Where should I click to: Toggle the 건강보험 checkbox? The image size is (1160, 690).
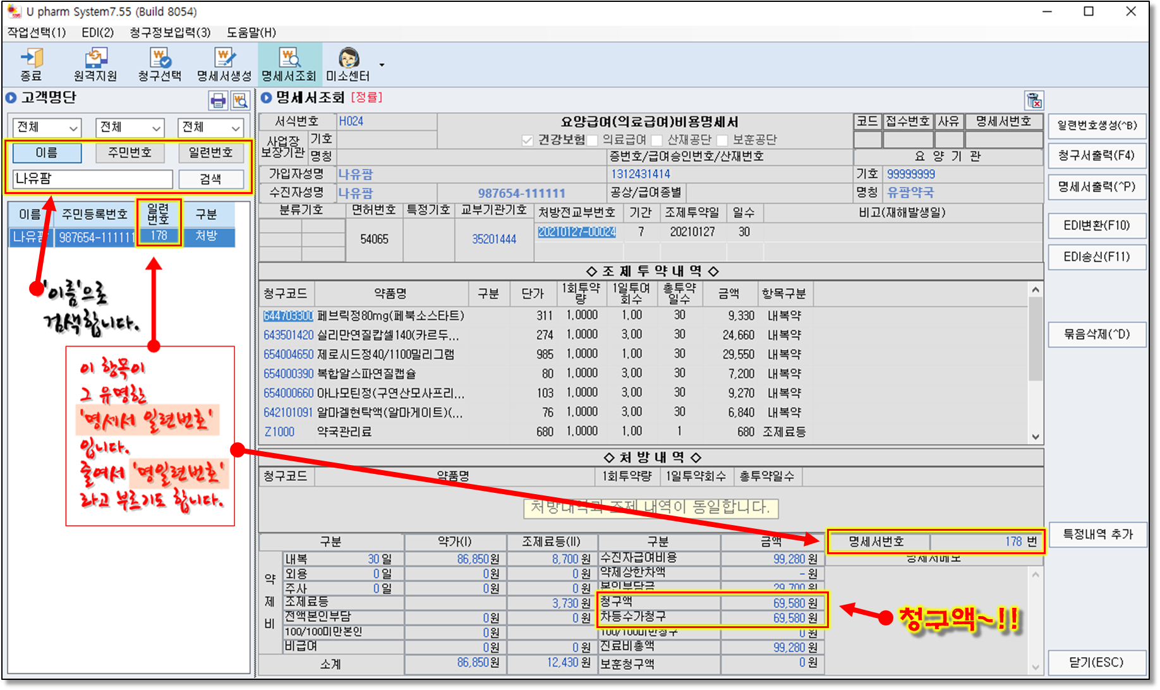tap(528, 140)
